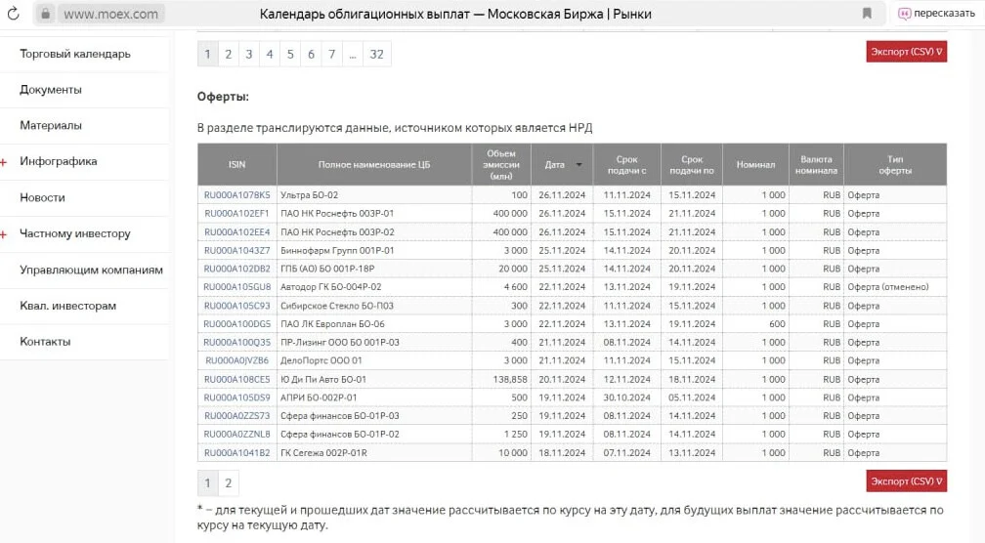
Task: Open Контакты sidebar item
Action: [45, 342]
